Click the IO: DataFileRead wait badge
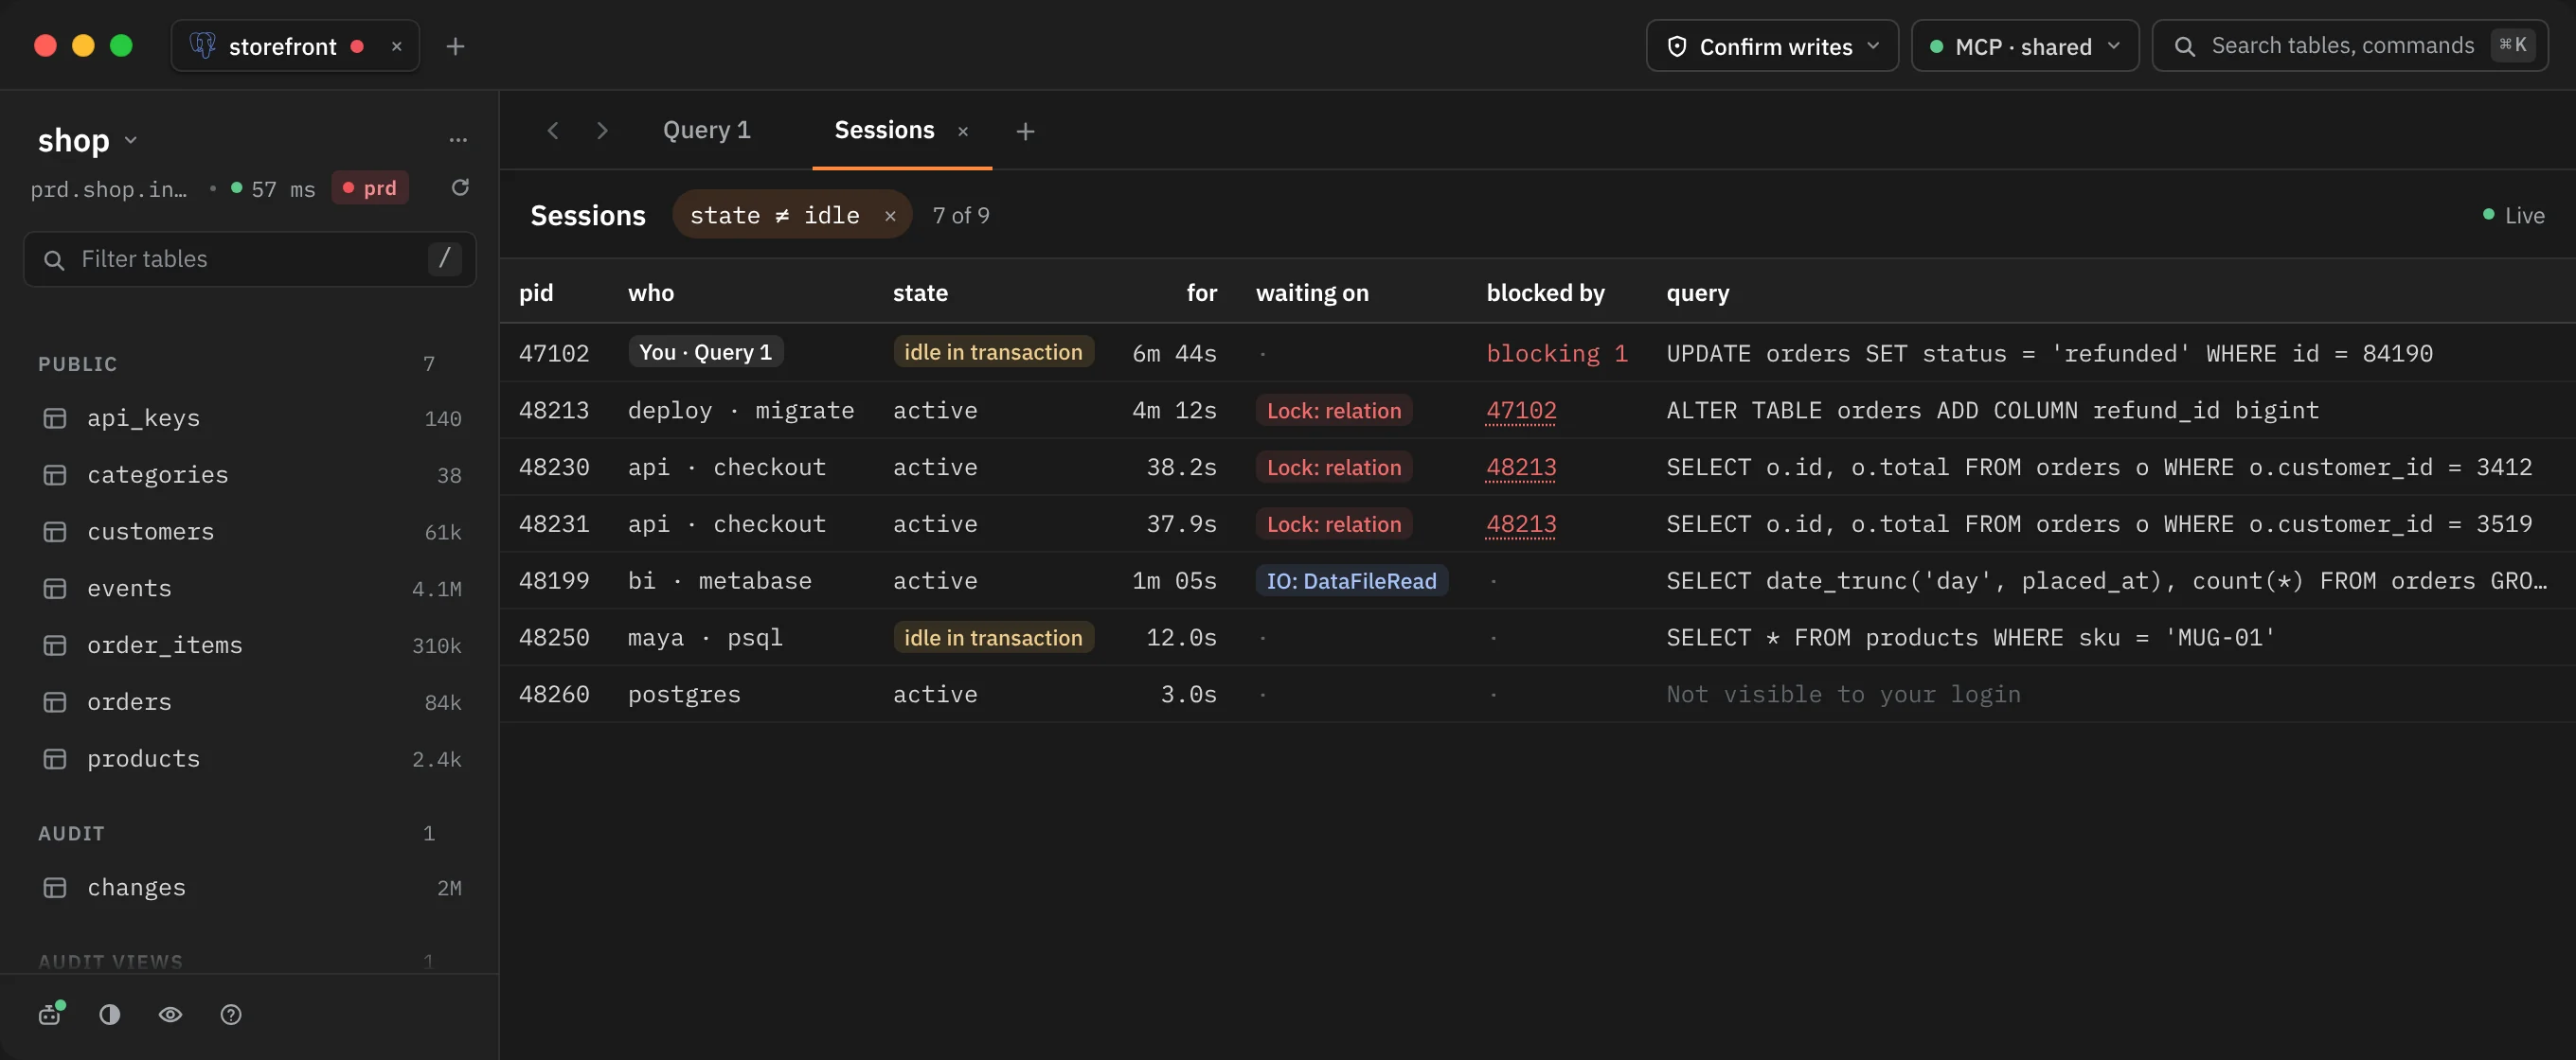This screenshot has width=2576, height=1060. 1351,581
